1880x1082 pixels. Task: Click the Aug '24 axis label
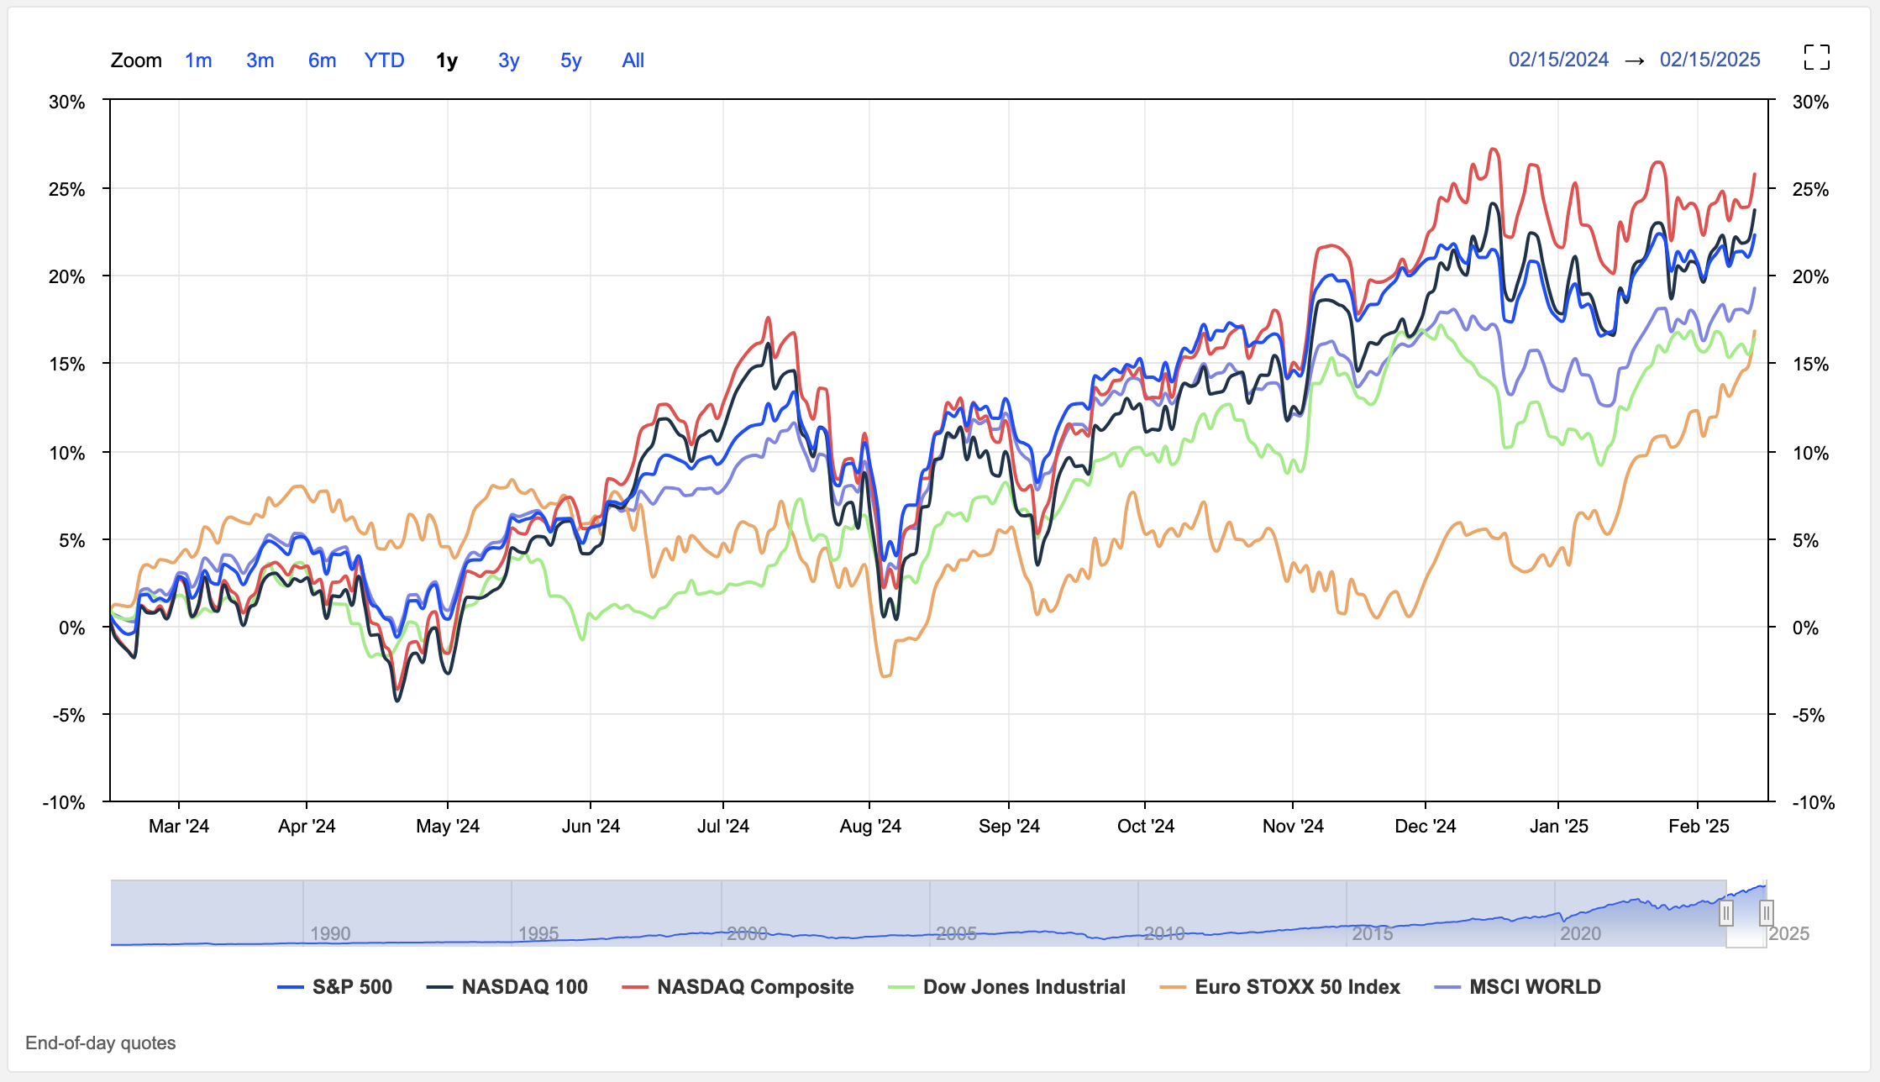[870, 827]
